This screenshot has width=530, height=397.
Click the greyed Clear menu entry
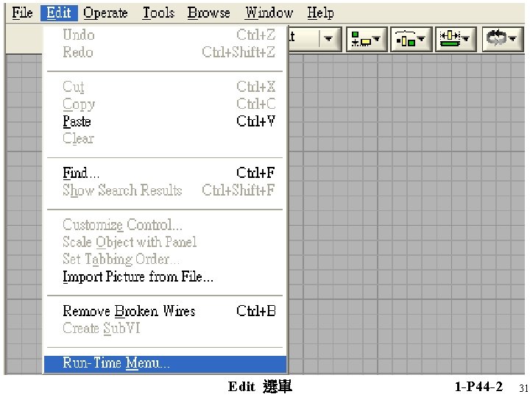pyautogui.click(x=166, y=138)
